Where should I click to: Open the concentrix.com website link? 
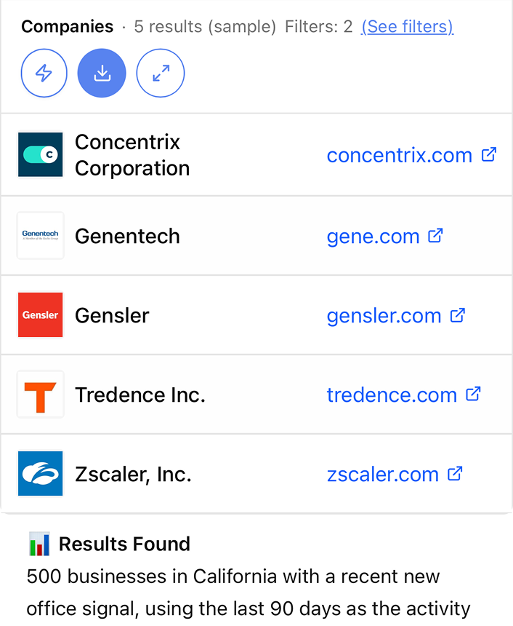pos(399,155)
